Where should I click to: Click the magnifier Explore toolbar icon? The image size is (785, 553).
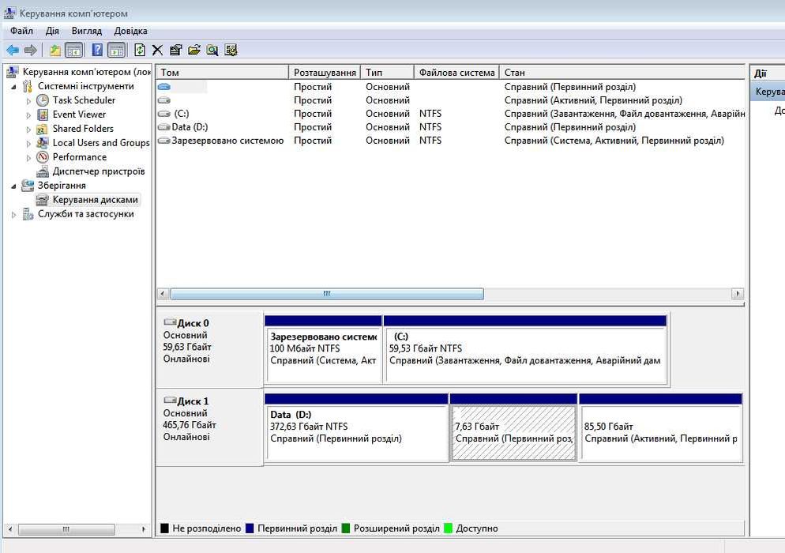212,50
